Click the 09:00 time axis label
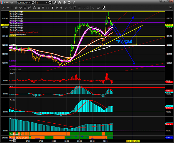The height and width of the screenshot is (143, 174). (79, 141)
